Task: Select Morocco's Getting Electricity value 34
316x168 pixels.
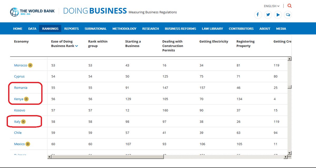Action: [x=201, y=65]
